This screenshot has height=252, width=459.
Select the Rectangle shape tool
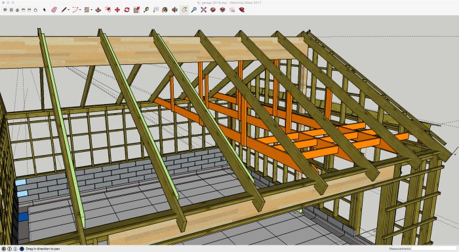[x=87, y=10]
